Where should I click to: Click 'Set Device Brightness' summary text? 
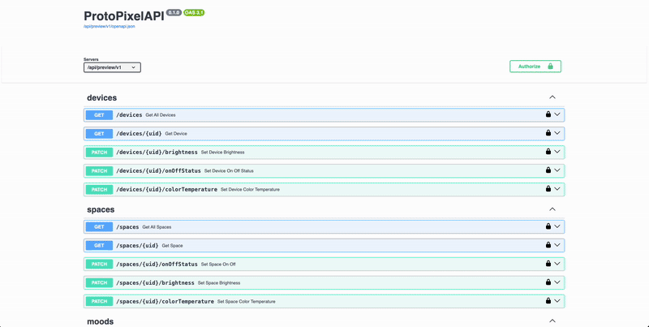222,153
